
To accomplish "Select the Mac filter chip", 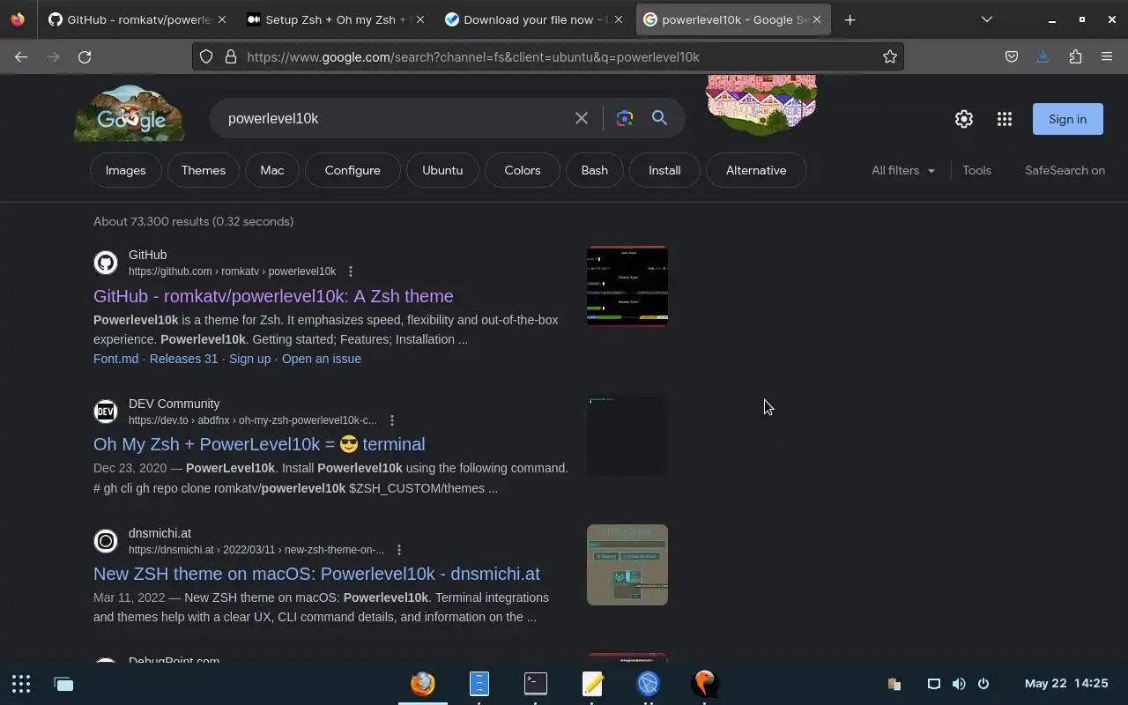I will click(272, 170).
